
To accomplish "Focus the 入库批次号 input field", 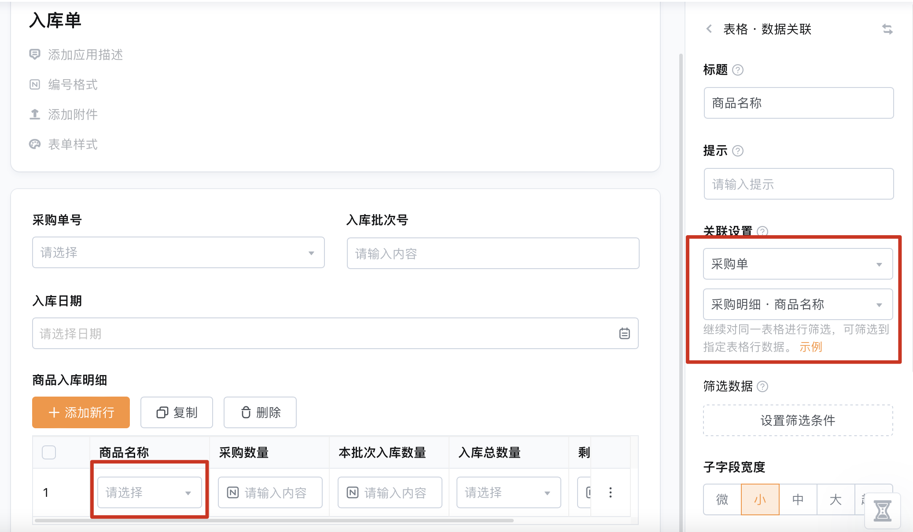I will click(x=493, y=253).
